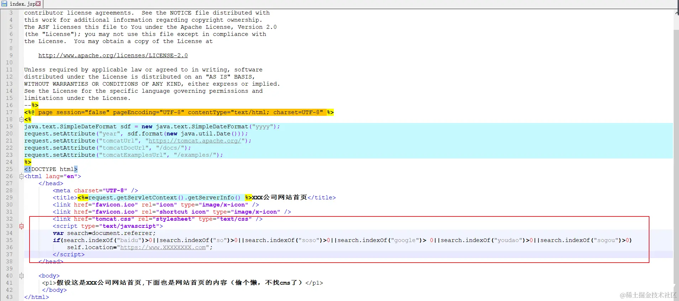
Task: Click the vertical scrollbar up arrow
Action: (x=677, y=13)
